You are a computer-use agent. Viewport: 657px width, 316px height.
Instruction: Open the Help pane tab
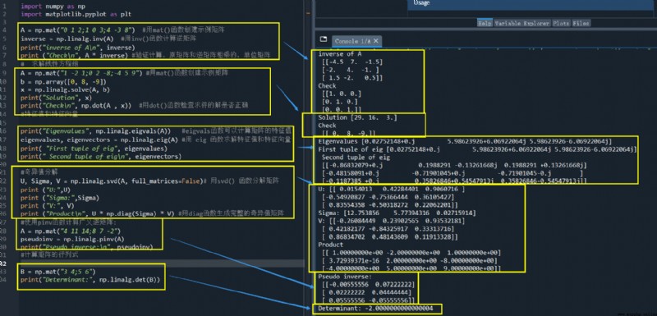pos(485,24)
